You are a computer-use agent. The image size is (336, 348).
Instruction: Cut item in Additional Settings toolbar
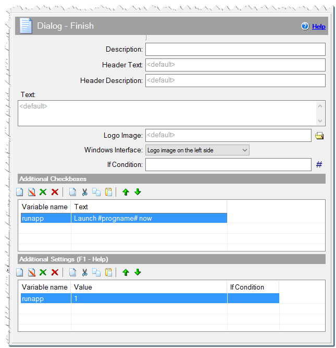84,272
